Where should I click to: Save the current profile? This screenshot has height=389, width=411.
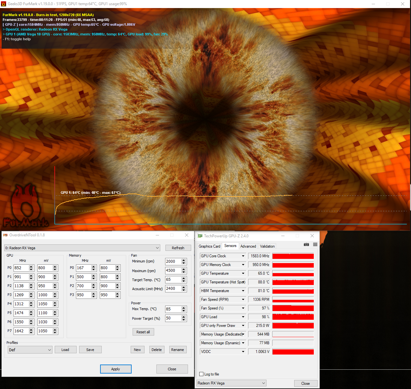click(90, 350)
